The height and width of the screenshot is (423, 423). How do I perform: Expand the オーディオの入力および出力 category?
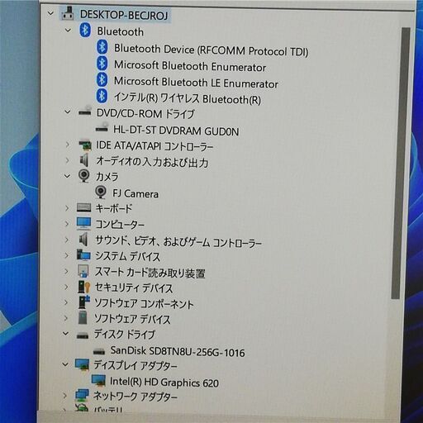tap(67, 160)
